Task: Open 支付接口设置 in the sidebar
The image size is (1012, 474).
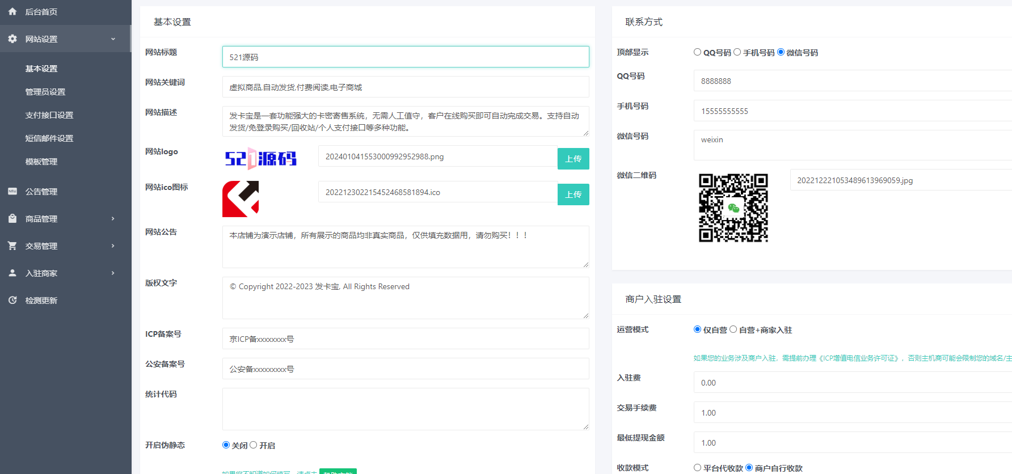Action: [x=49, y=115]
